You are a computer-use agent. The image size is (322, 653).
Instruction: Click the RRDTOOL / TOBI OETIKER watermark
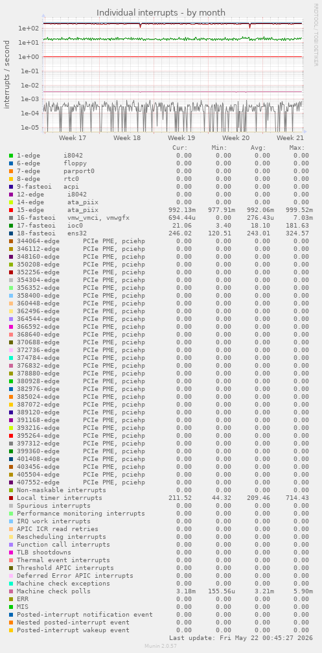[x=316, y=34]
